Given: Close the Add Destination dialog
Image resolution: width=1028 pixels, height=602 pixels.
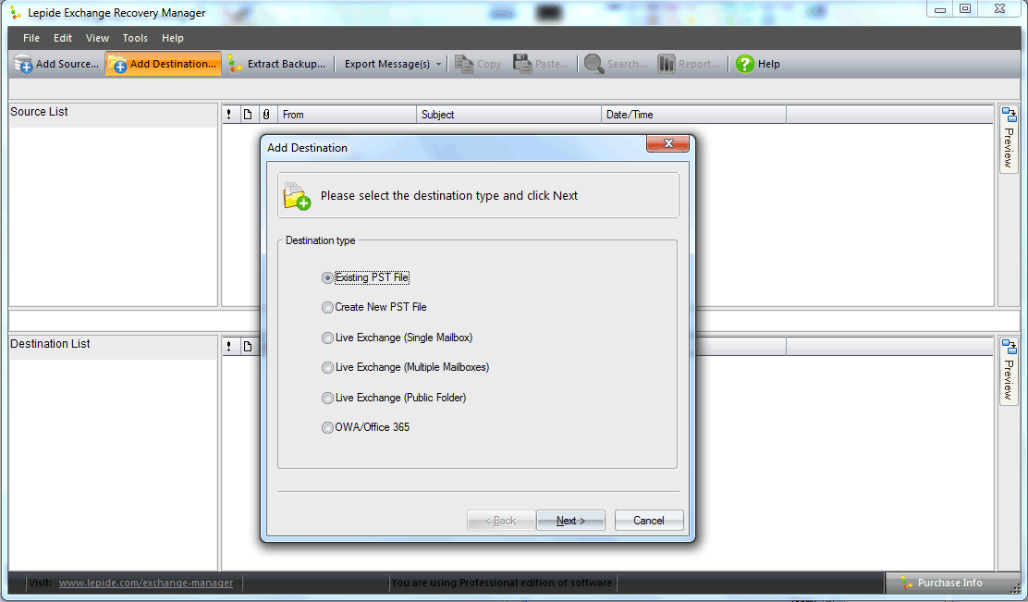Looking at the screenshot, I should [x=667, y=143].
